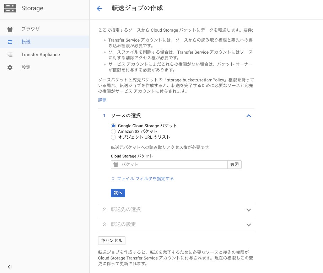This screenshot has height=273, width=323.
Task: Select the Amazon S3 バケット radio option
Action: (x=113, y=132)
